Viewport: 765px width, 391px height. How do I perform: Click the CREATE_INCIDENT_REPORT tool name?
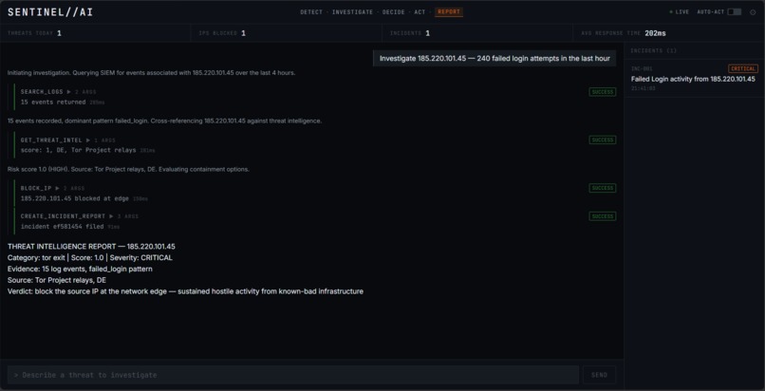click(63, 216)
